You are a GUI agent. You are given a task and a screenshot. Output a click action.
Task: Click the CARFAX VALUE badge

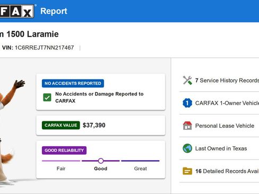[61, 125]
